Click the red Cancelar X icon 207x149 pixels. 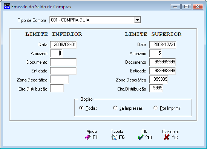167,137
